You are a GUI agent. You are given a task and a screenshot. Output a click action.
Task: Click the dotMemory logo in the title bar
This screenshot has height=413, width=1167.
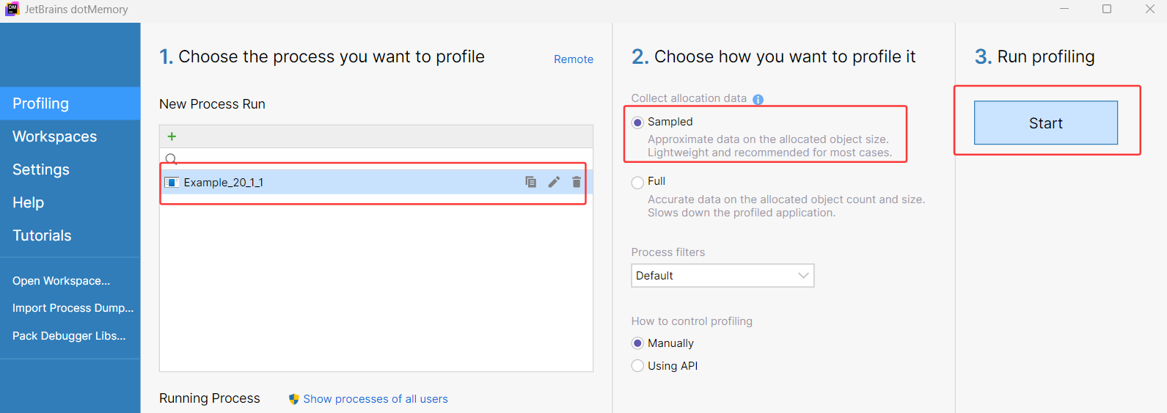tap(12, 10)
